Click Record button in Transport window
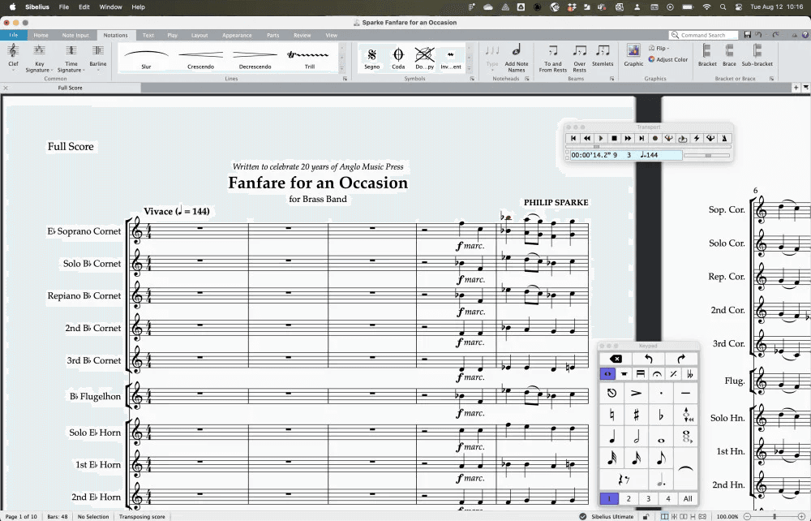Viewport: 811px width, 521px height. (654, 138)
